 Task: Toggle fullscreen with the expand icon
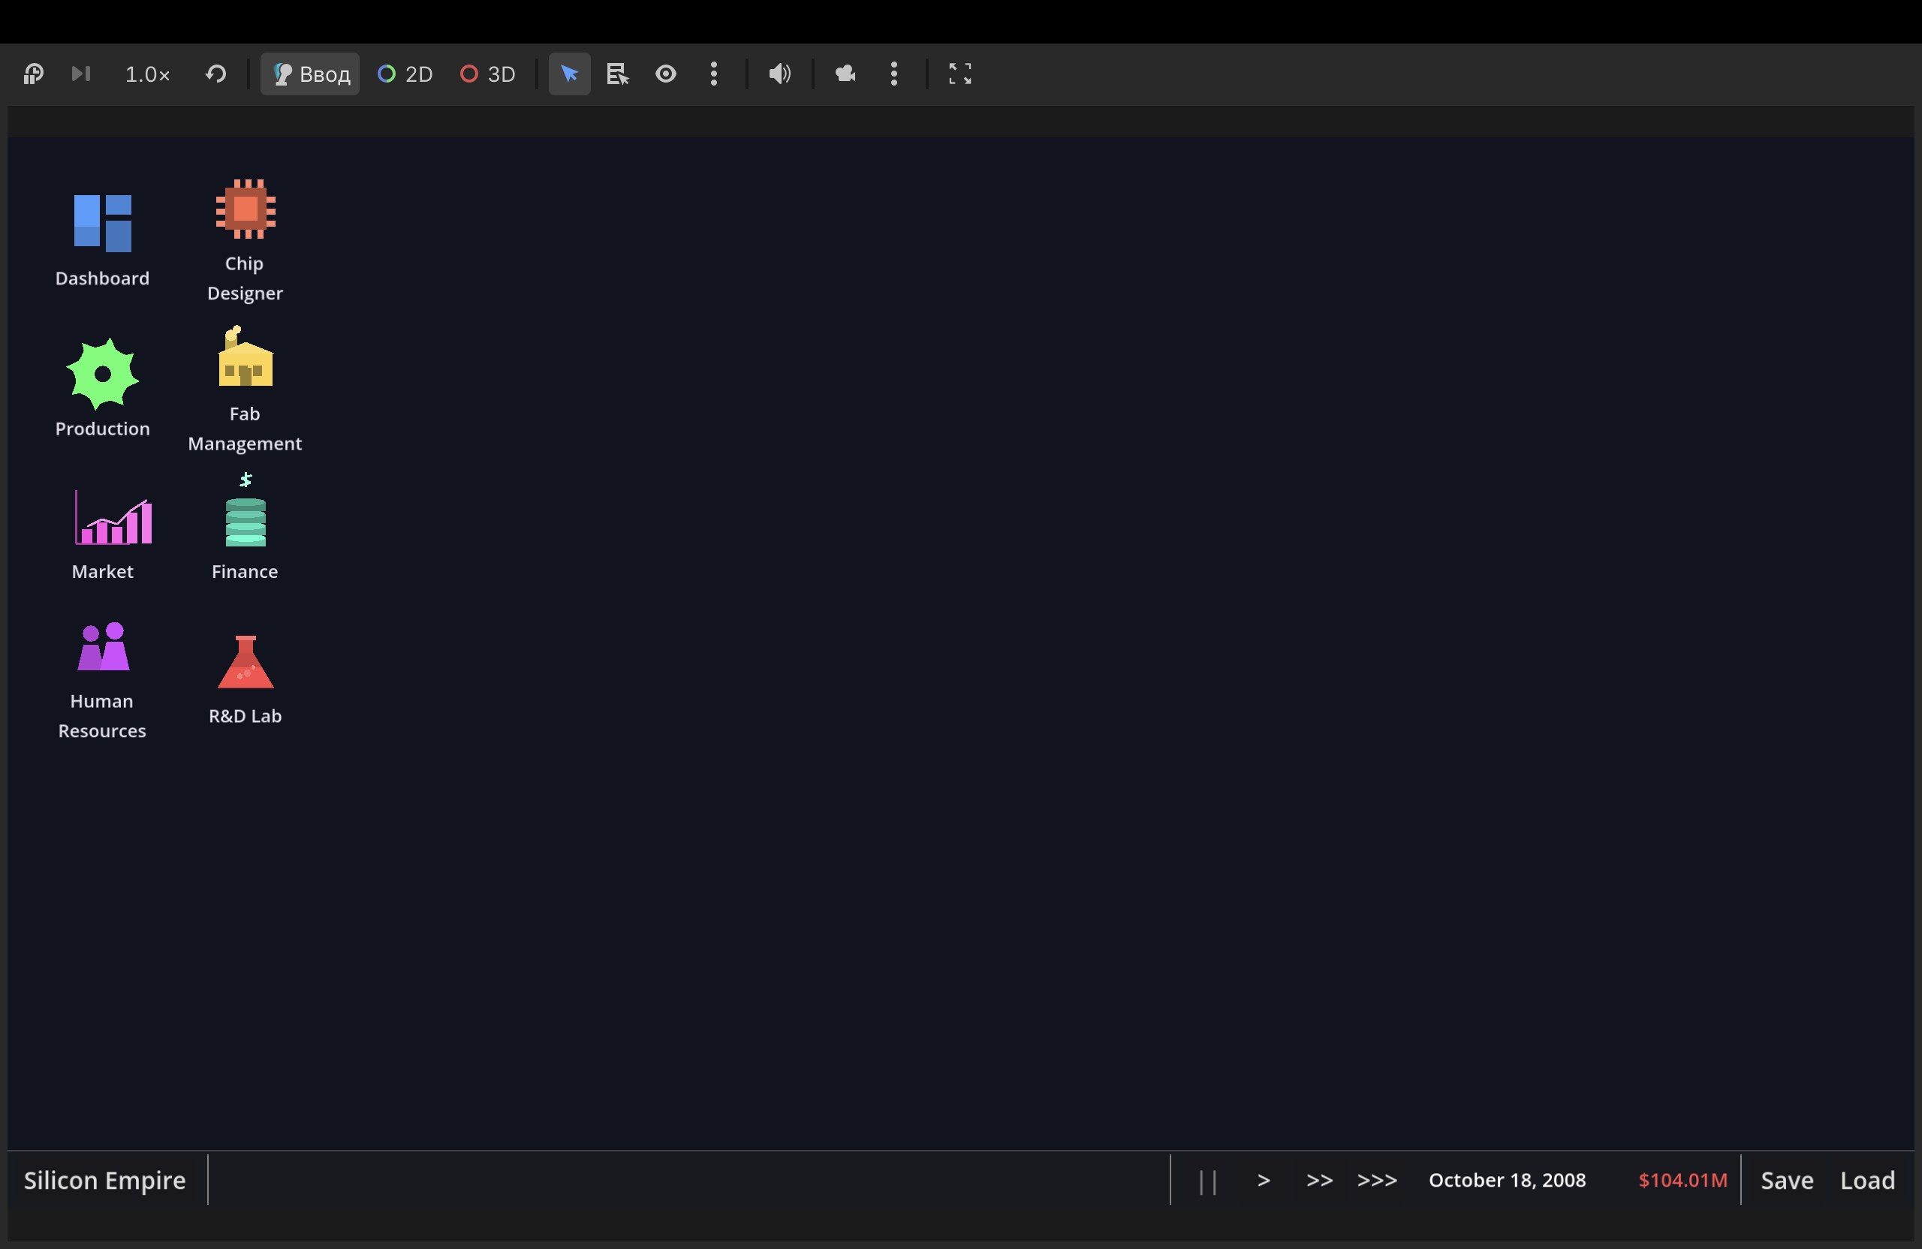959,74
